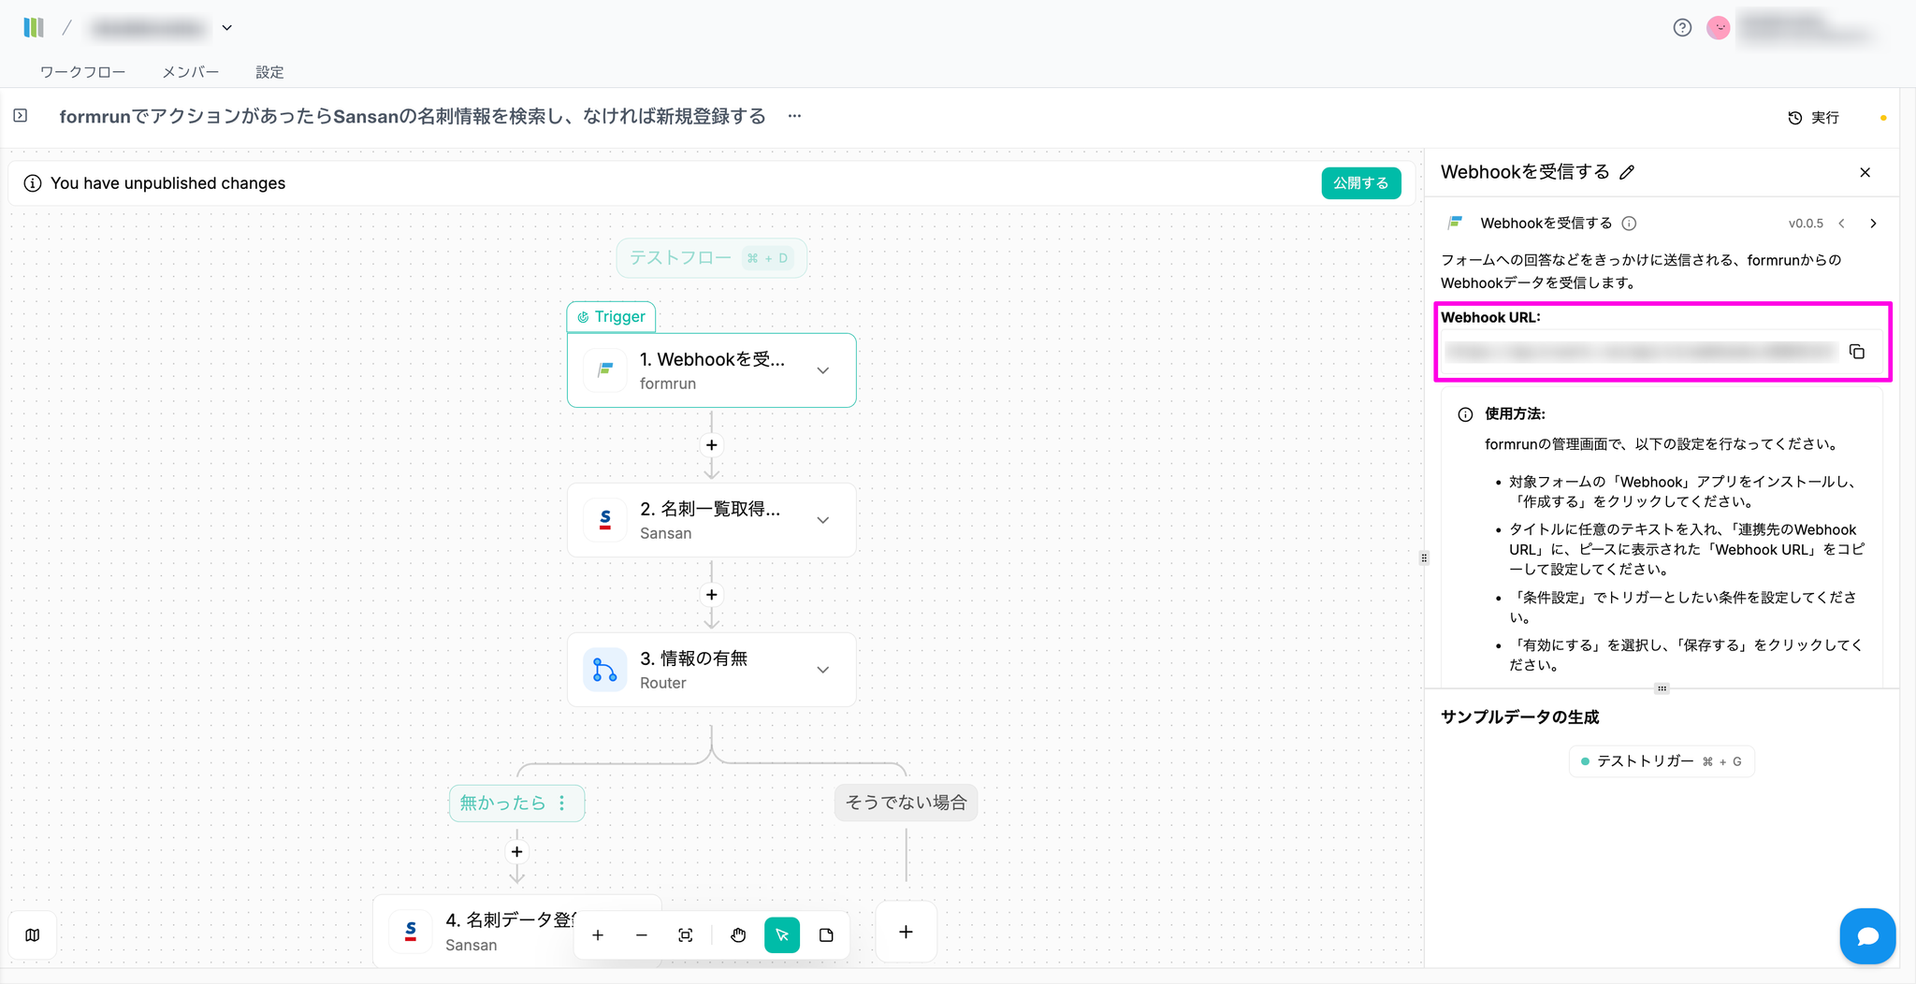Switch to the ワークフロー tab
Viewport: 1916px width, 984px height.
tap(82, 72)
